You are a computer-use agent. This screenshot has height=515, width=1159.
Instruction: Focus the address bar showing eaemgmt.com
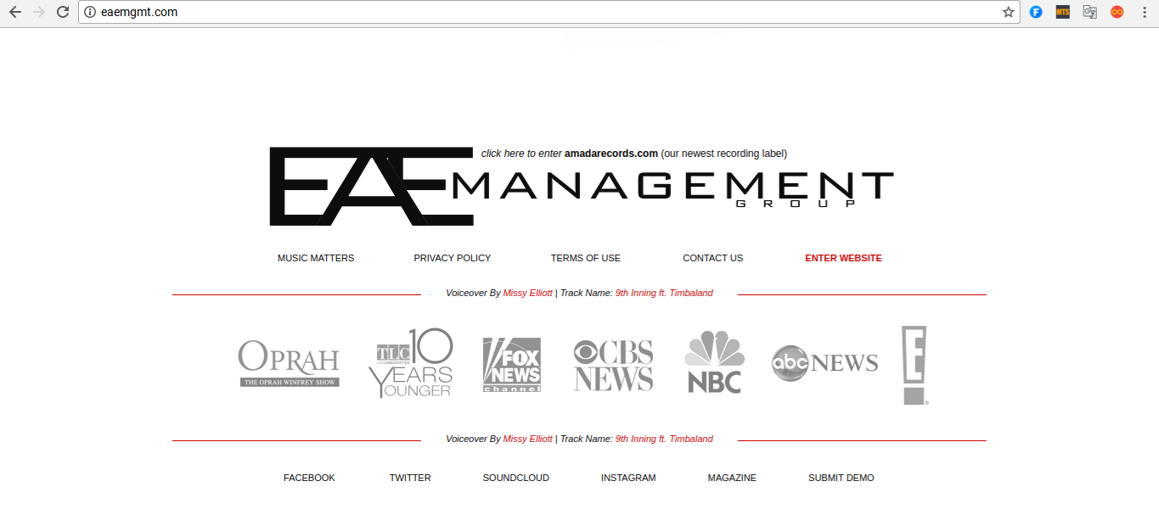[549, 12]
